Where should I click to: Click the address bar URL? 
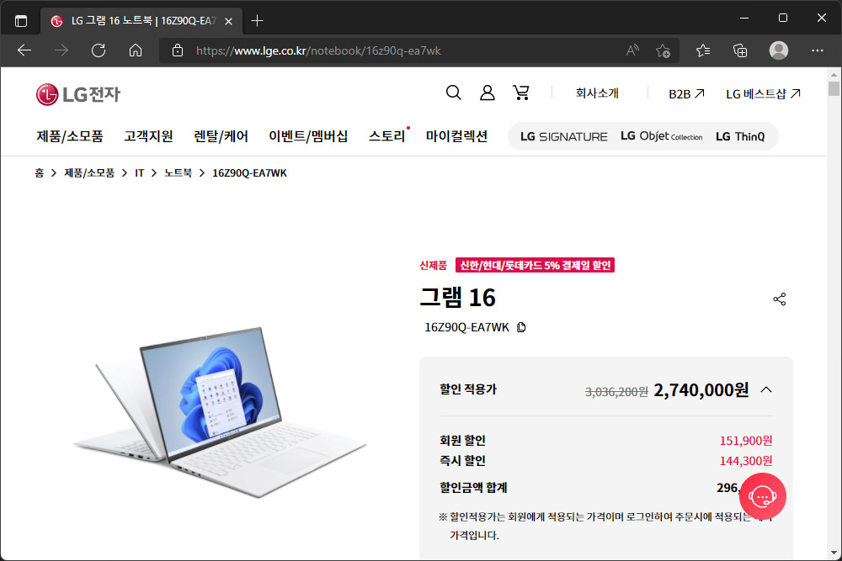(318, 51)
